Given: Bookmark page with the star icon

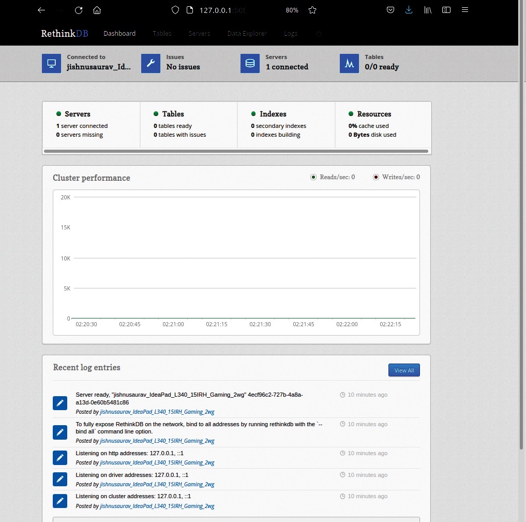Looking at the screenshot, I should click(312, 10).
